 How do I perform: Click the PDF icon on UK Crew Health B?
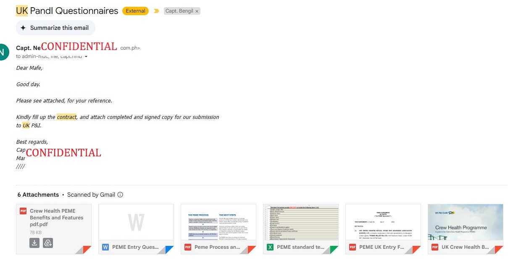[x=435, y=247]
